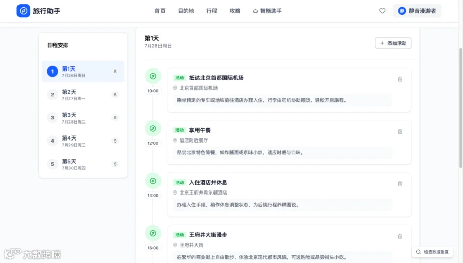Image resolution: width=463 pixels, height=263 pixels.
Task: Click the 14:00 time label
Action: (153, 196)
